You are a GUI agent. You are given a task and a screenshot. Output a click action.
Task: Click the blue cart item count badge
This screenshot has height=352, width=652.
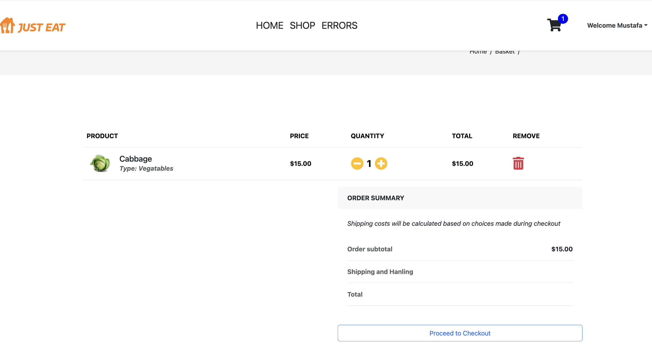coord(563,19)
